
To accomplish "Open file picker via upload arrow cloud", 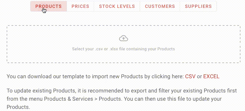I will 123,38.
